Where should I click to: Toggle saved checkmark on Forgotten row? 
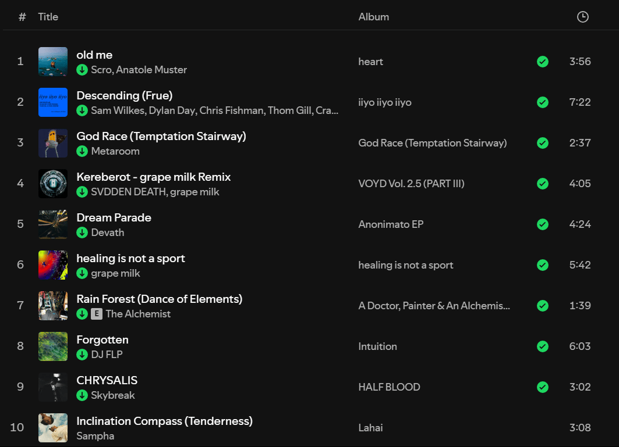tap(543, 346)
